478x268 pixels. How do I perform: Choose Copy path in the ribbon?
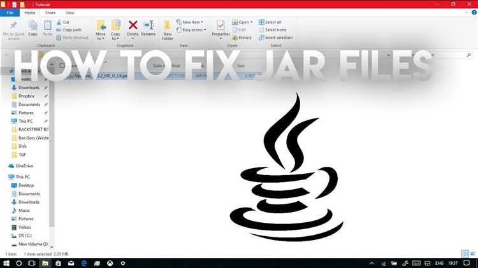tap(69, 30)
